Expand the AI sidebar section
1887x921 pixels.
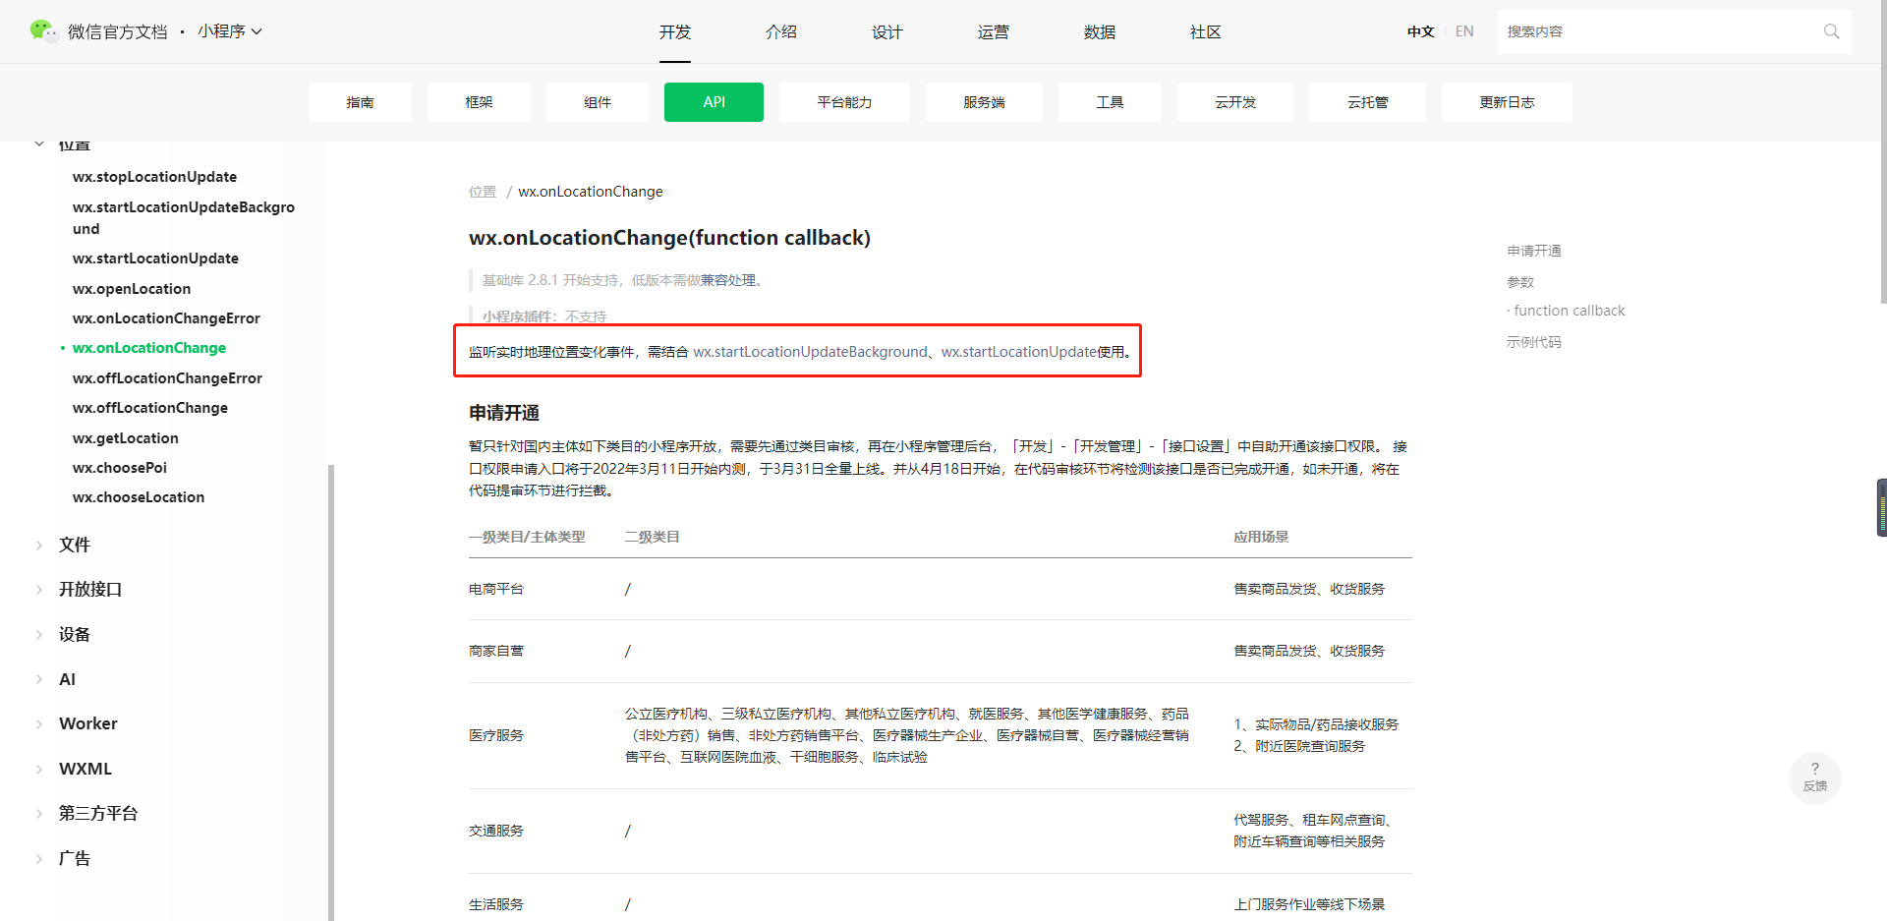point(39,679)
